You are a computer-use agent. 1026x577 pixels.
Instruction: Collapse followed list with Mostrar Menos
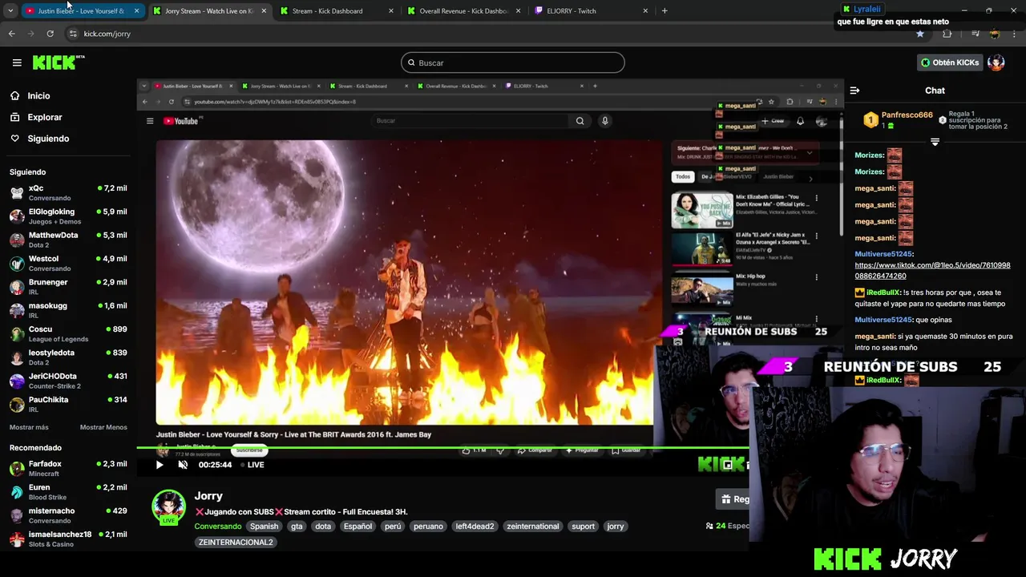click(103, 427)
